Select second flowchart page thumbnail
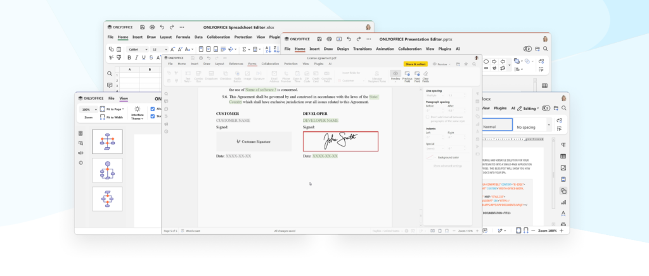The image size is (649, 276). click(107, 170)
